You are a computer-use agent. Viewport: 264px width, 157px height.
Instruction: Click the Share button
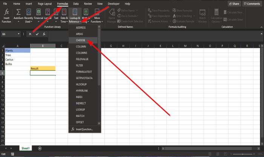[x=234, y=3]
